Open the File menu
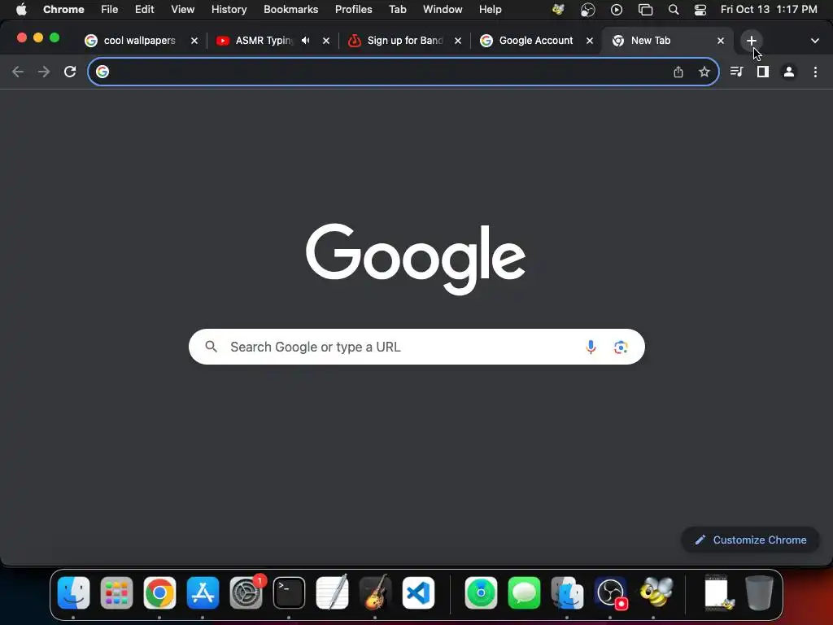833x625 pixels. click(x=110, y=10)
